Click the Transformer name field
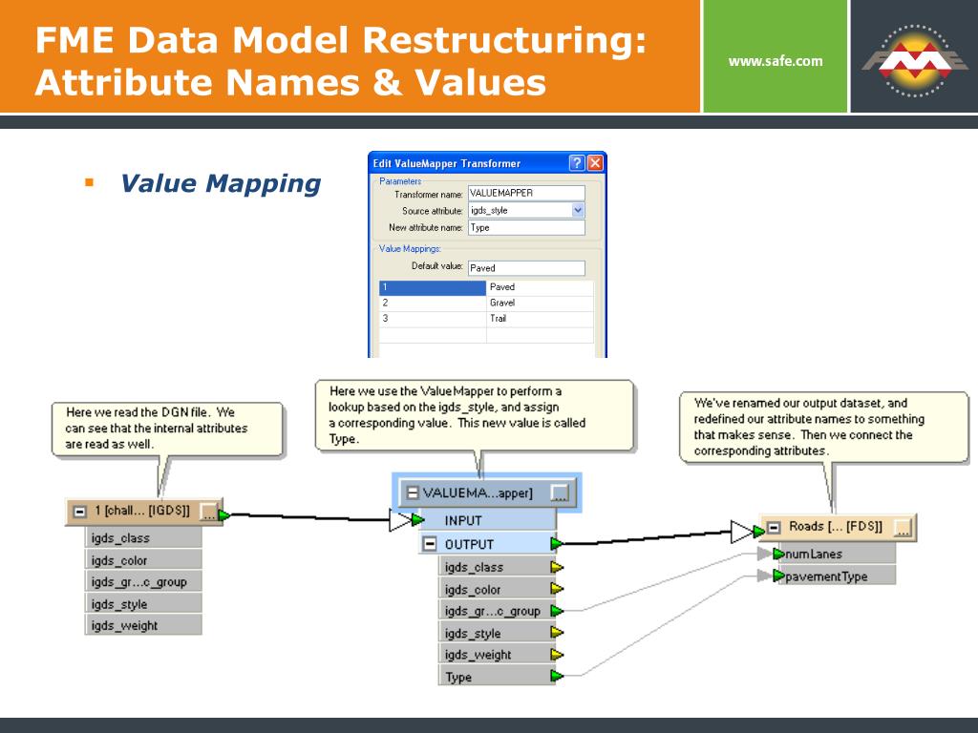 point(526,193)
